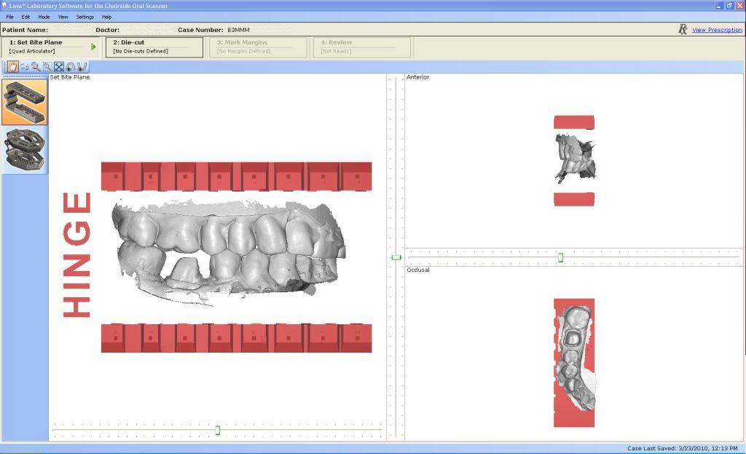Image resolution: width=746 pixels, height=454 pixels.
Task: Select the lower jaw scan thumbnail
Action: tap(24, 149)
